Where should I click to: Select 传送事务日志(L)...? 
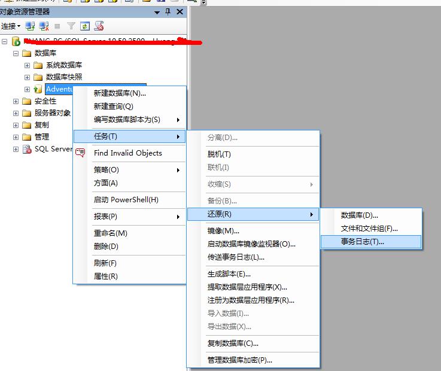253,257
